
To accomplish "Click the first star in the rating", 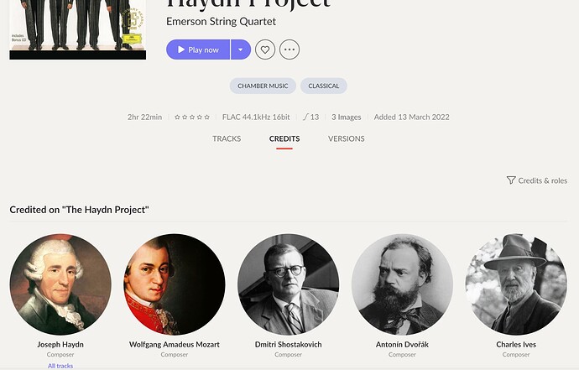I will 177,117.
